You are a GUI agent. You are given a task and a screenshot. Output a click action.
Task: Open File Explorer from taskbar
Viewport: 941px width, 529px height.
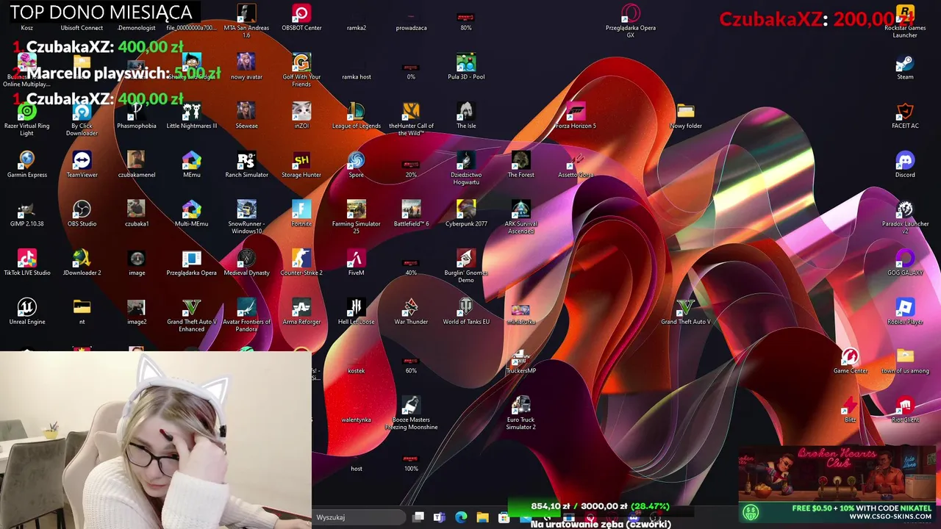click(x=482, y=517)
